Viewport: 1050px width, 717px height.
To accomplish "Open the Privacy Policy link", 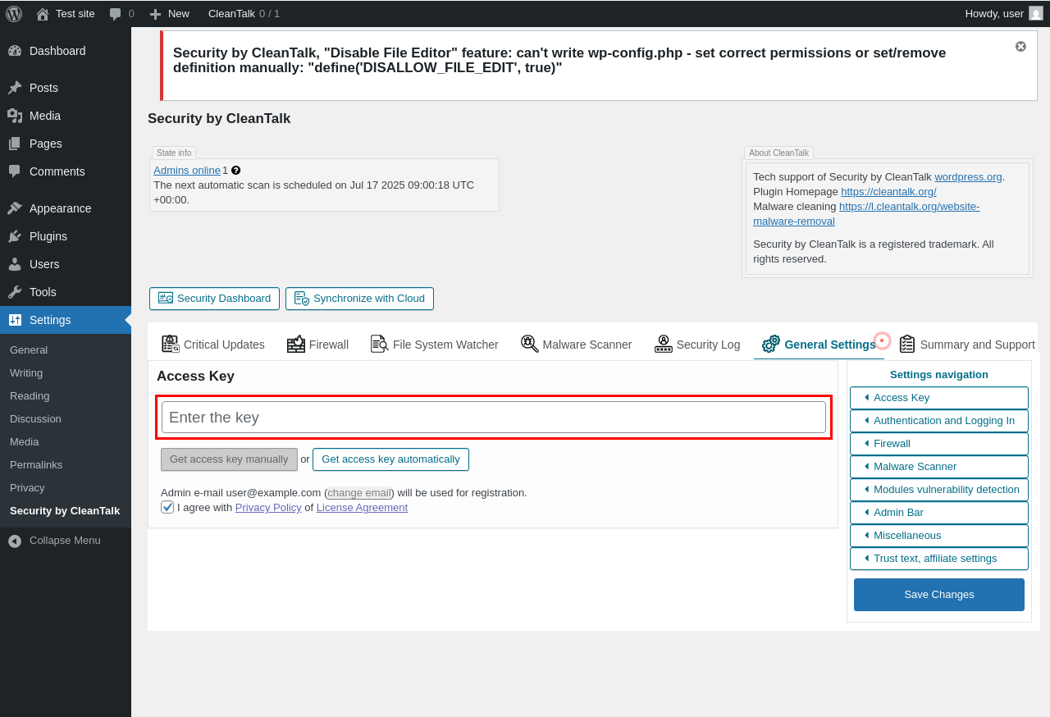I will click(268, 508).
